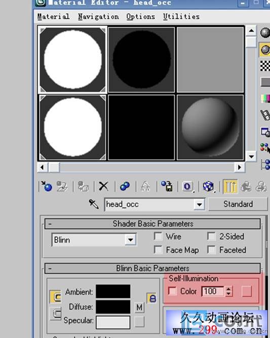Select bottom-left white sample slot
Viewport: 270px width, 338px height.
click(72, 128)
